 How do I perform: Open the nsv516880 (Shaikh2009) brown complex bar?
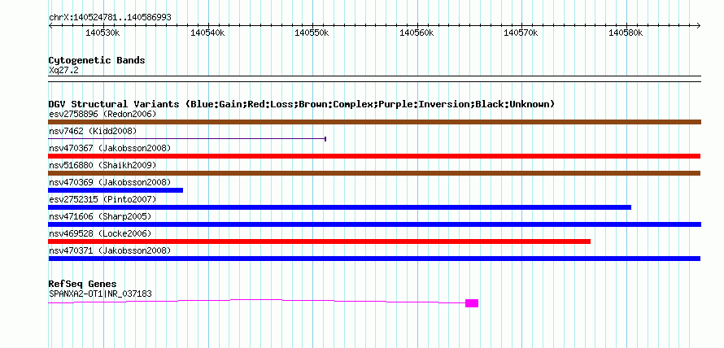pos(374,173)
